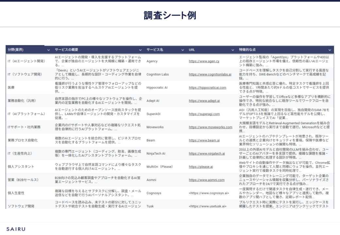
Task: Open the Moveworks website link
Action: 210,127
